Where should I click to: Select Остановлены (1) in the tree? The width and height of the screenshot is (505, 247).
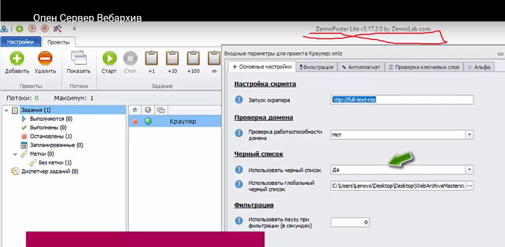[51, 137]
